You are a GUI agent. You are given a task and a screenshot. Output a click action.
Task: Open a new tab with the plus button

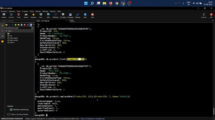tap(72, 21)
